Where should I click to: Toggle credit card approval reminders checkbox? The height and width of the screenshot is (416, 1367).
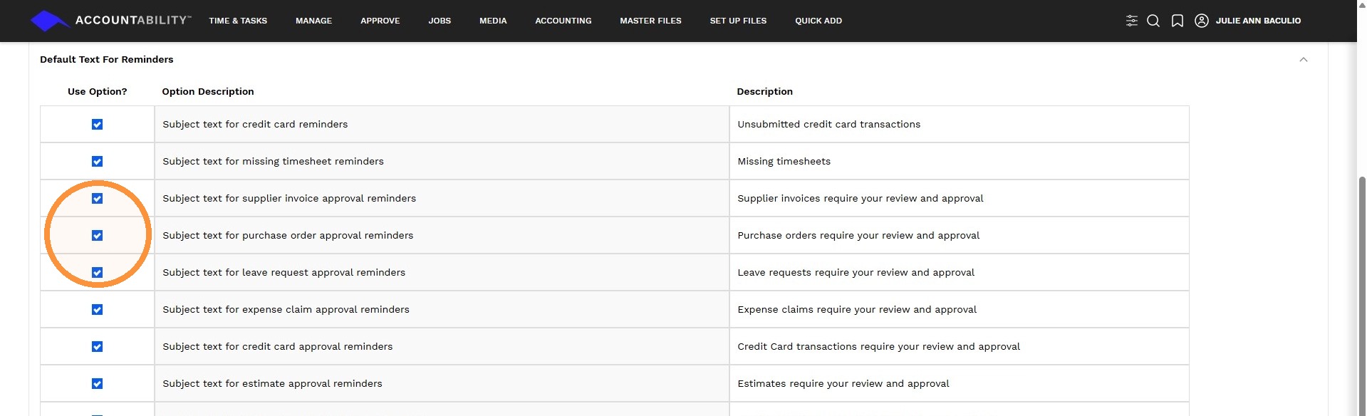98,347
